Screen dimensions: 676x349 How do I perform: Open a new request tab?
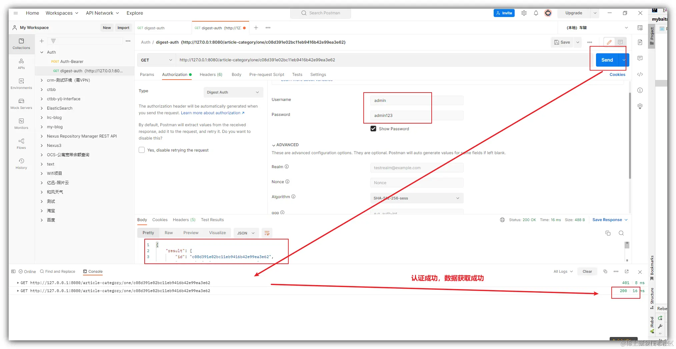(x=256, y=28)
